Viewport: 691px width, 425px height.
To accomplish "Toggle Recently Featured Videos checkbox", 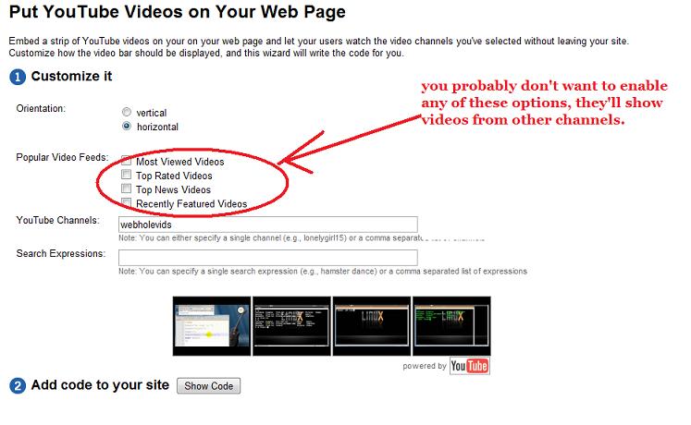I will [126, 202].
